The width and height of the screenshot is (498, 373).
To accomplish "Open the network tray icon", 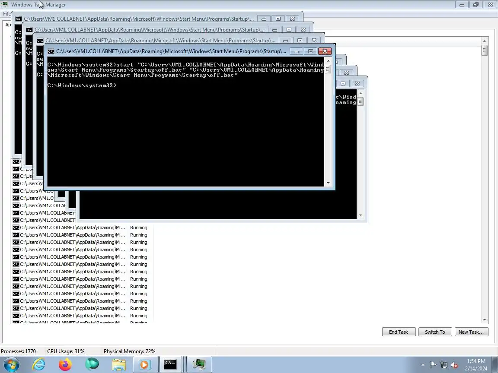I will point(444,365).
